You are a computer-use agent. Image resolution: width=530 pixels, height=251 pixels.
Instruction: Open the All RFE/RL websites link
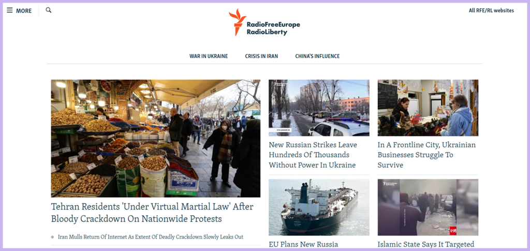click(x=491, y=10)
